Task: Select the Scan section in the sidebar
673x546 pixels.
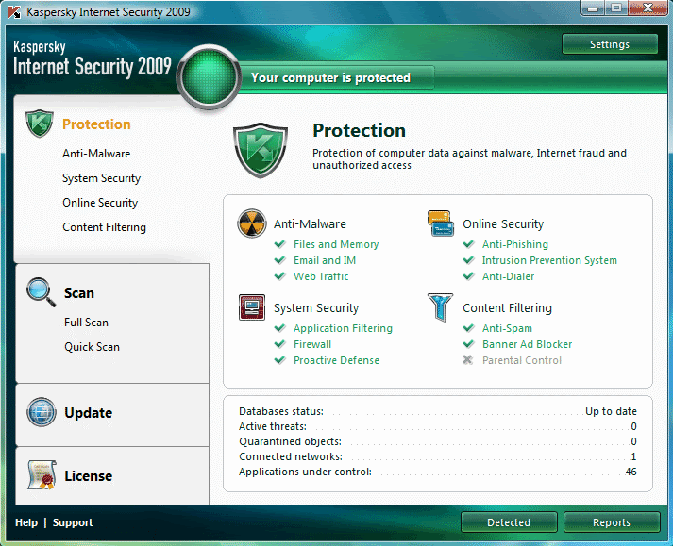Action: pyautogui.click(x=79, y=293)
